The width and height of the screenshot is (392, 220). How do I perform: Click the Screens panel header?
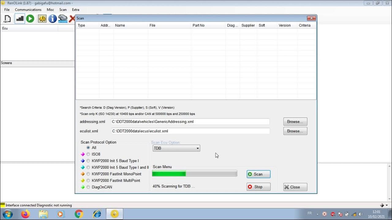(x=37, y=63)
